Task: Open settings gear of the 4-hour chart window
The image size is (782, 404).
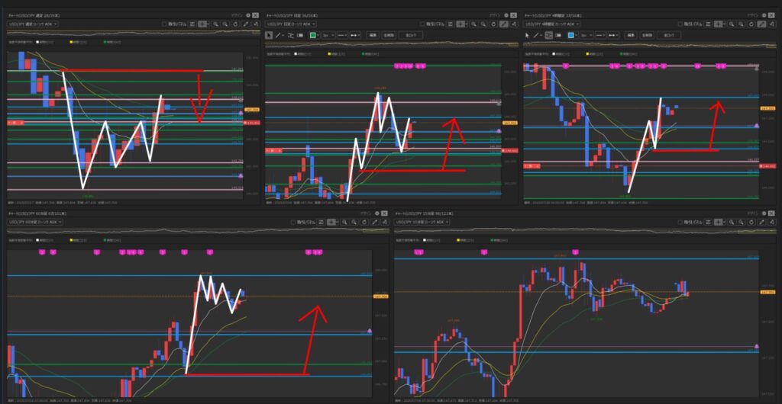Action: pyautogui.click(x=764, y=15)
